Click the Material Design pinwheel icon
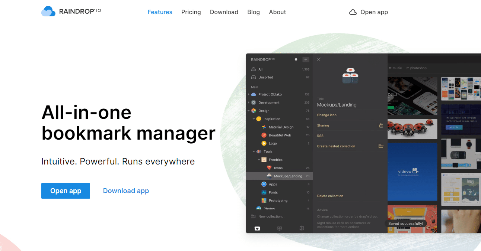 pos(264,127)
